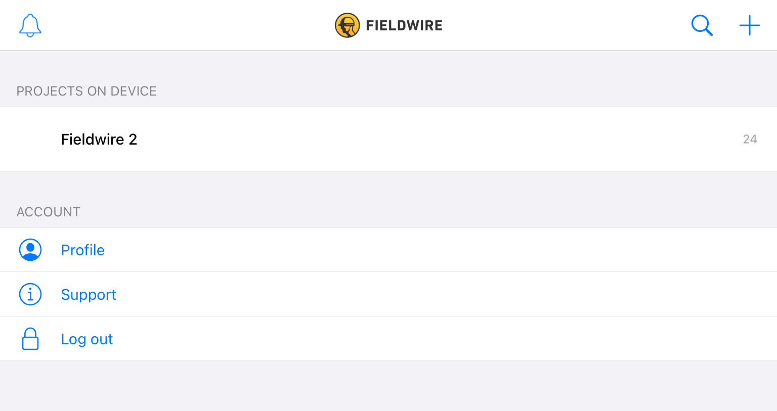Tap blank white space in Support row

click(x=445, y=294)
